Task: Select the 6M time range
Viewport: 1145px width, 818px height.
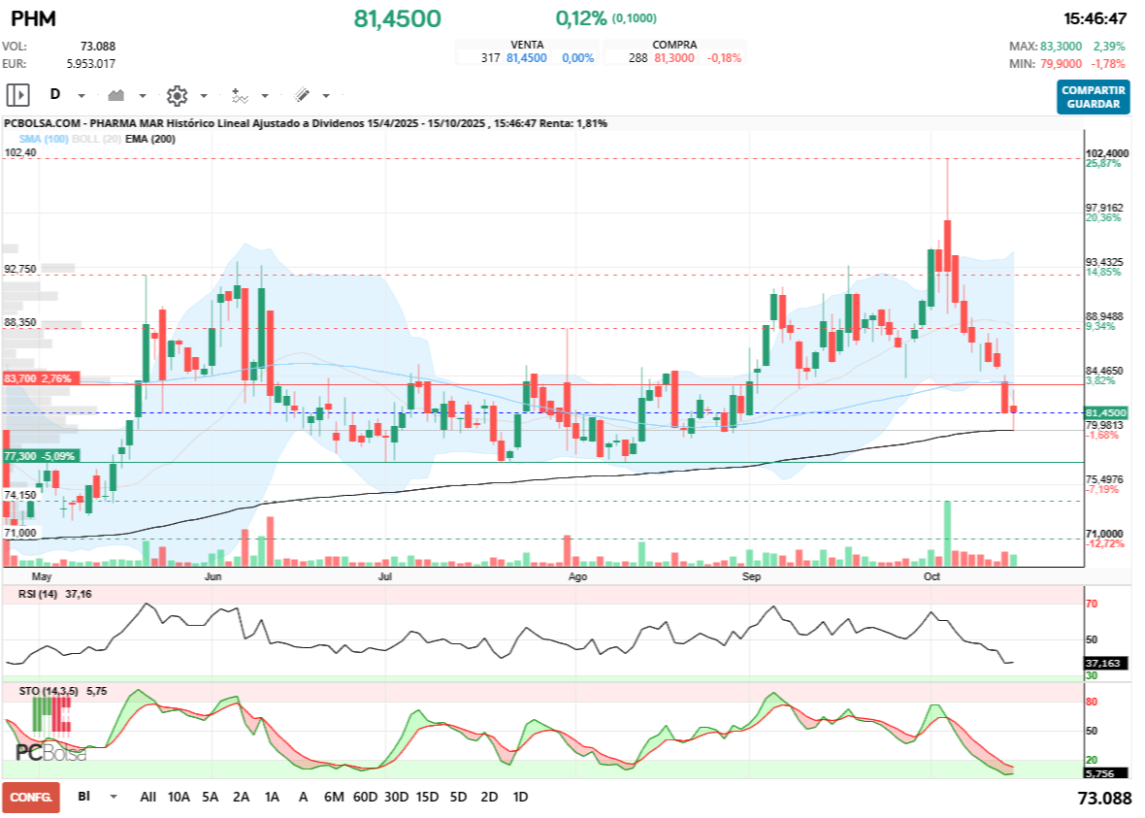Action: tap(334, 797)
